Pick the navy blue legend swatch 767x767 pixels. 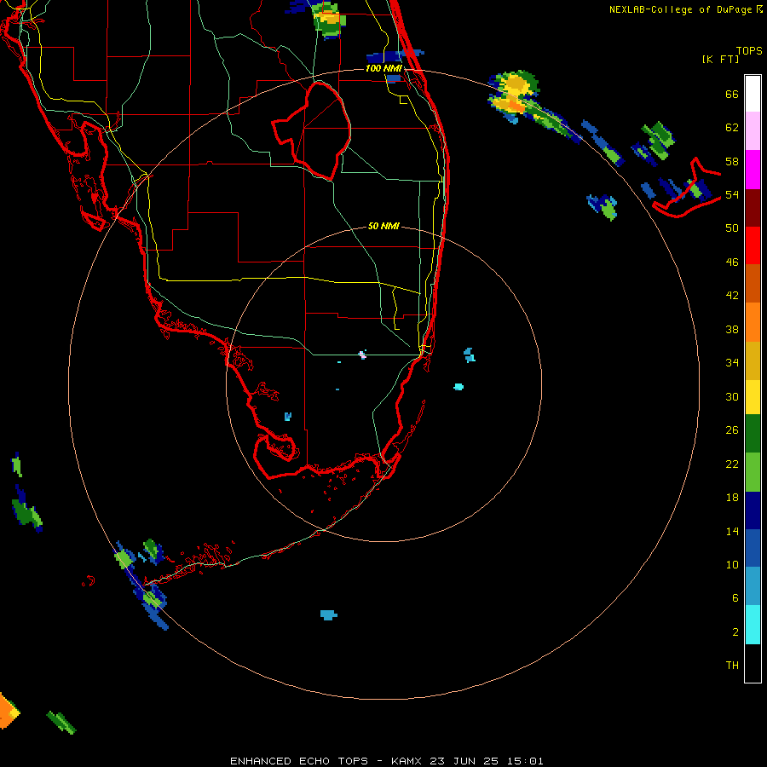753,510
